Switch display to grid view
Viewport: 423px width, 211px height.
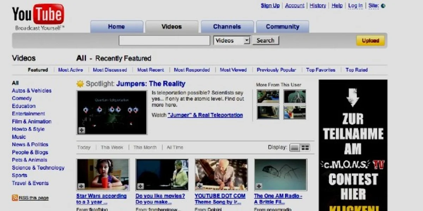tap(305, 148)
